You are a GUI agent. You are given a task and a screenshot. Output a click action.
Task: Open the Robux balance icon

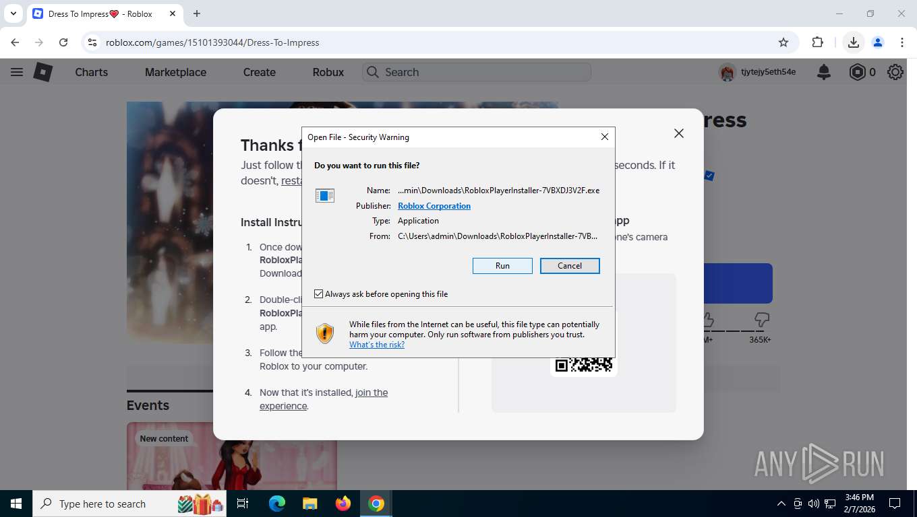857,72
